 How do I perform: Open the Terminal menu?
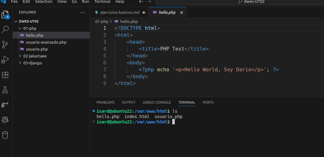click(x=102, y=2)
